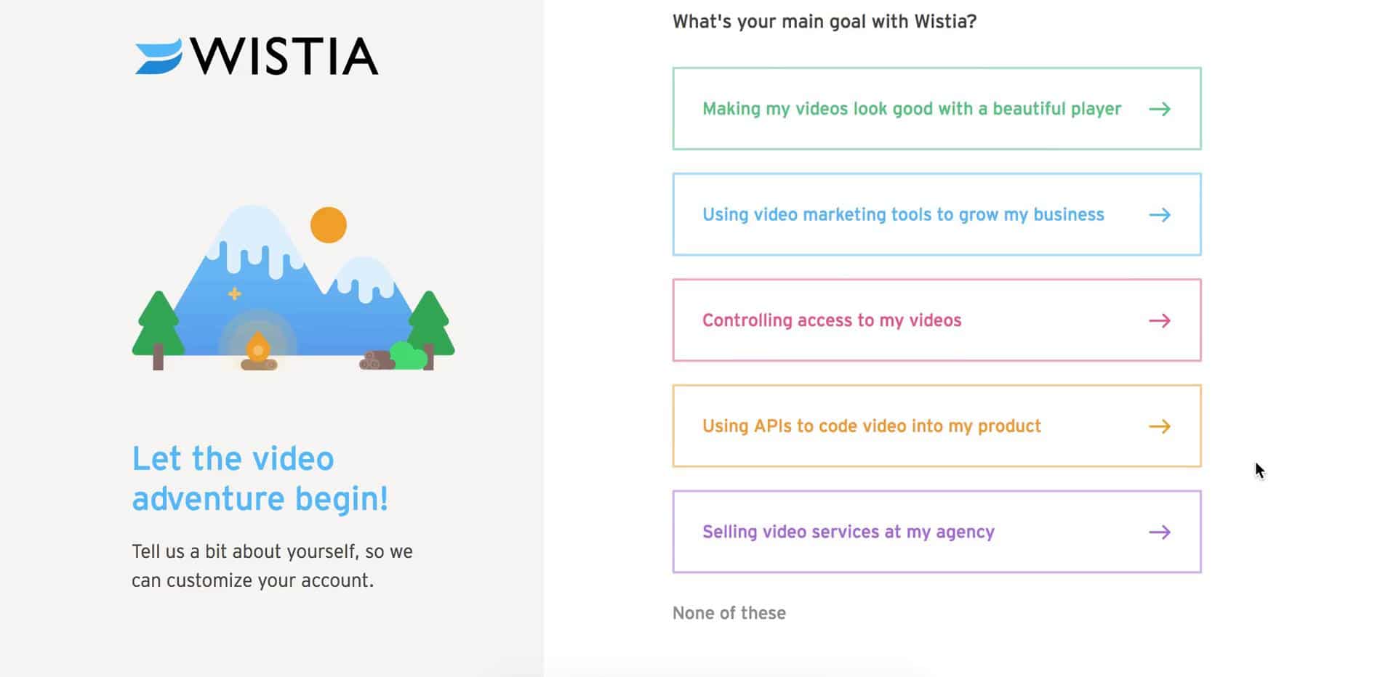This screenshot has width=1396, height=677.
Task: Select Using video marketing tools to grow business
Action: pyautogui.click(x=936, y=214)
